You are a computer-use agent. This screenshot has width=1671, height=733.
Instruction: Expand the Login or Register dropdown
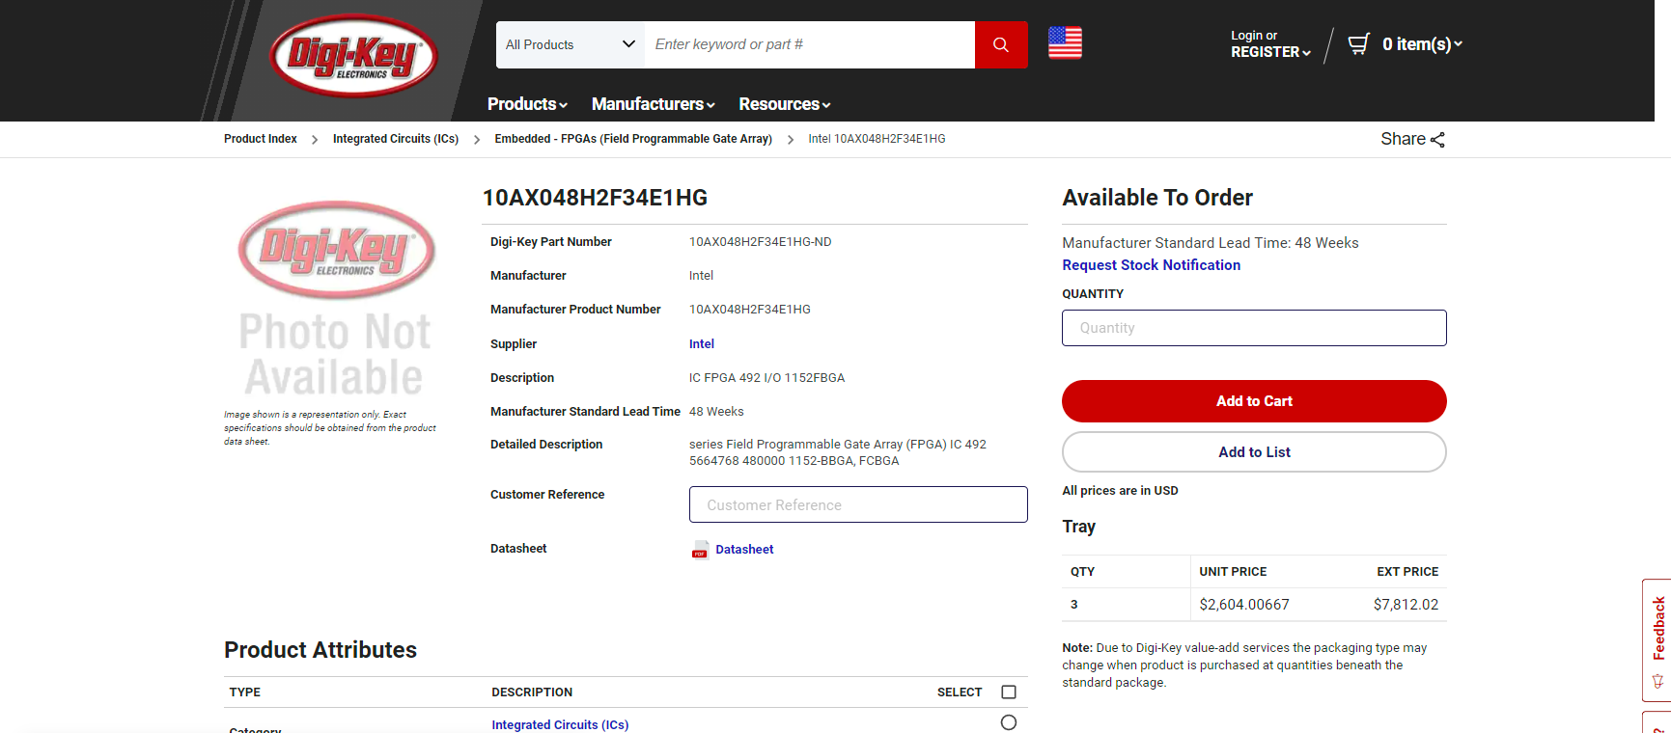click(x=1269, y=44)
